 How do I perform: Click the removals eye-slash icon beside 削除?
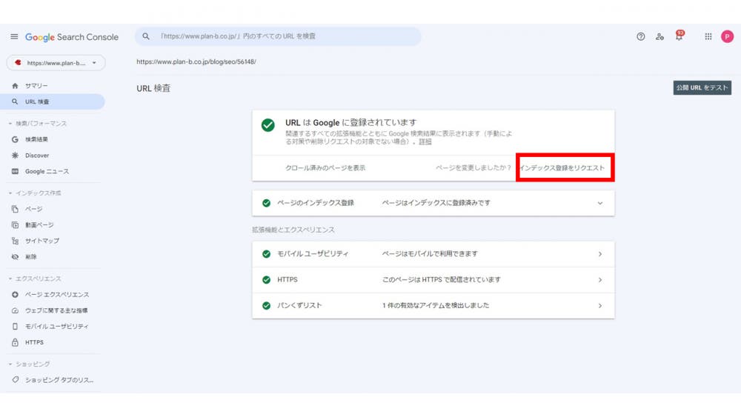click(15, 257)
